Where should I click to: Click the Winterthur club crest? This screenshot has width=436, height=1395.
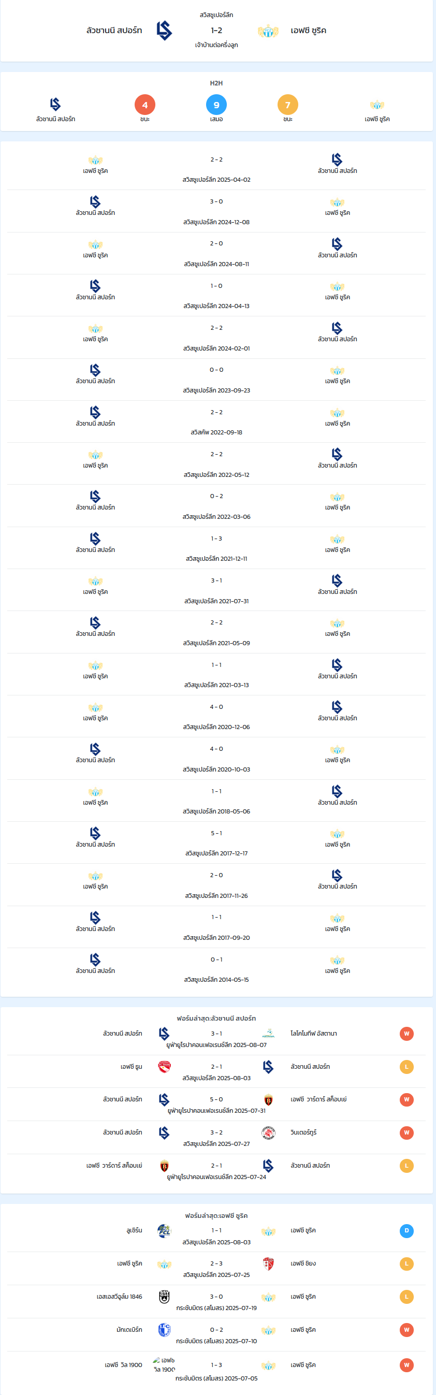(268, 1132)
